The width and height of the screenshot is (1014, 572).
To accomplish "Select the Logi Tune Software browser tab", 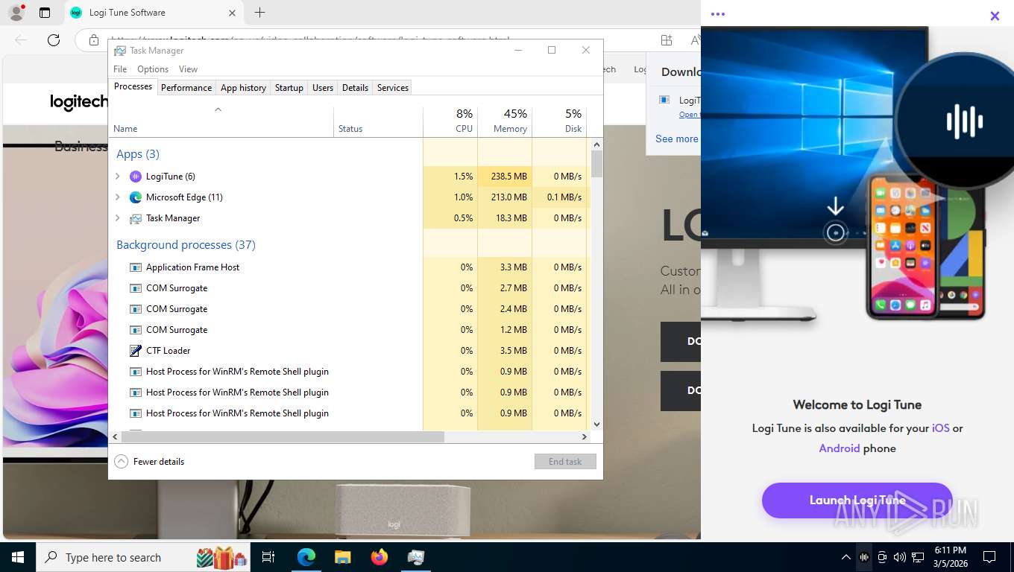I will 153,13.
